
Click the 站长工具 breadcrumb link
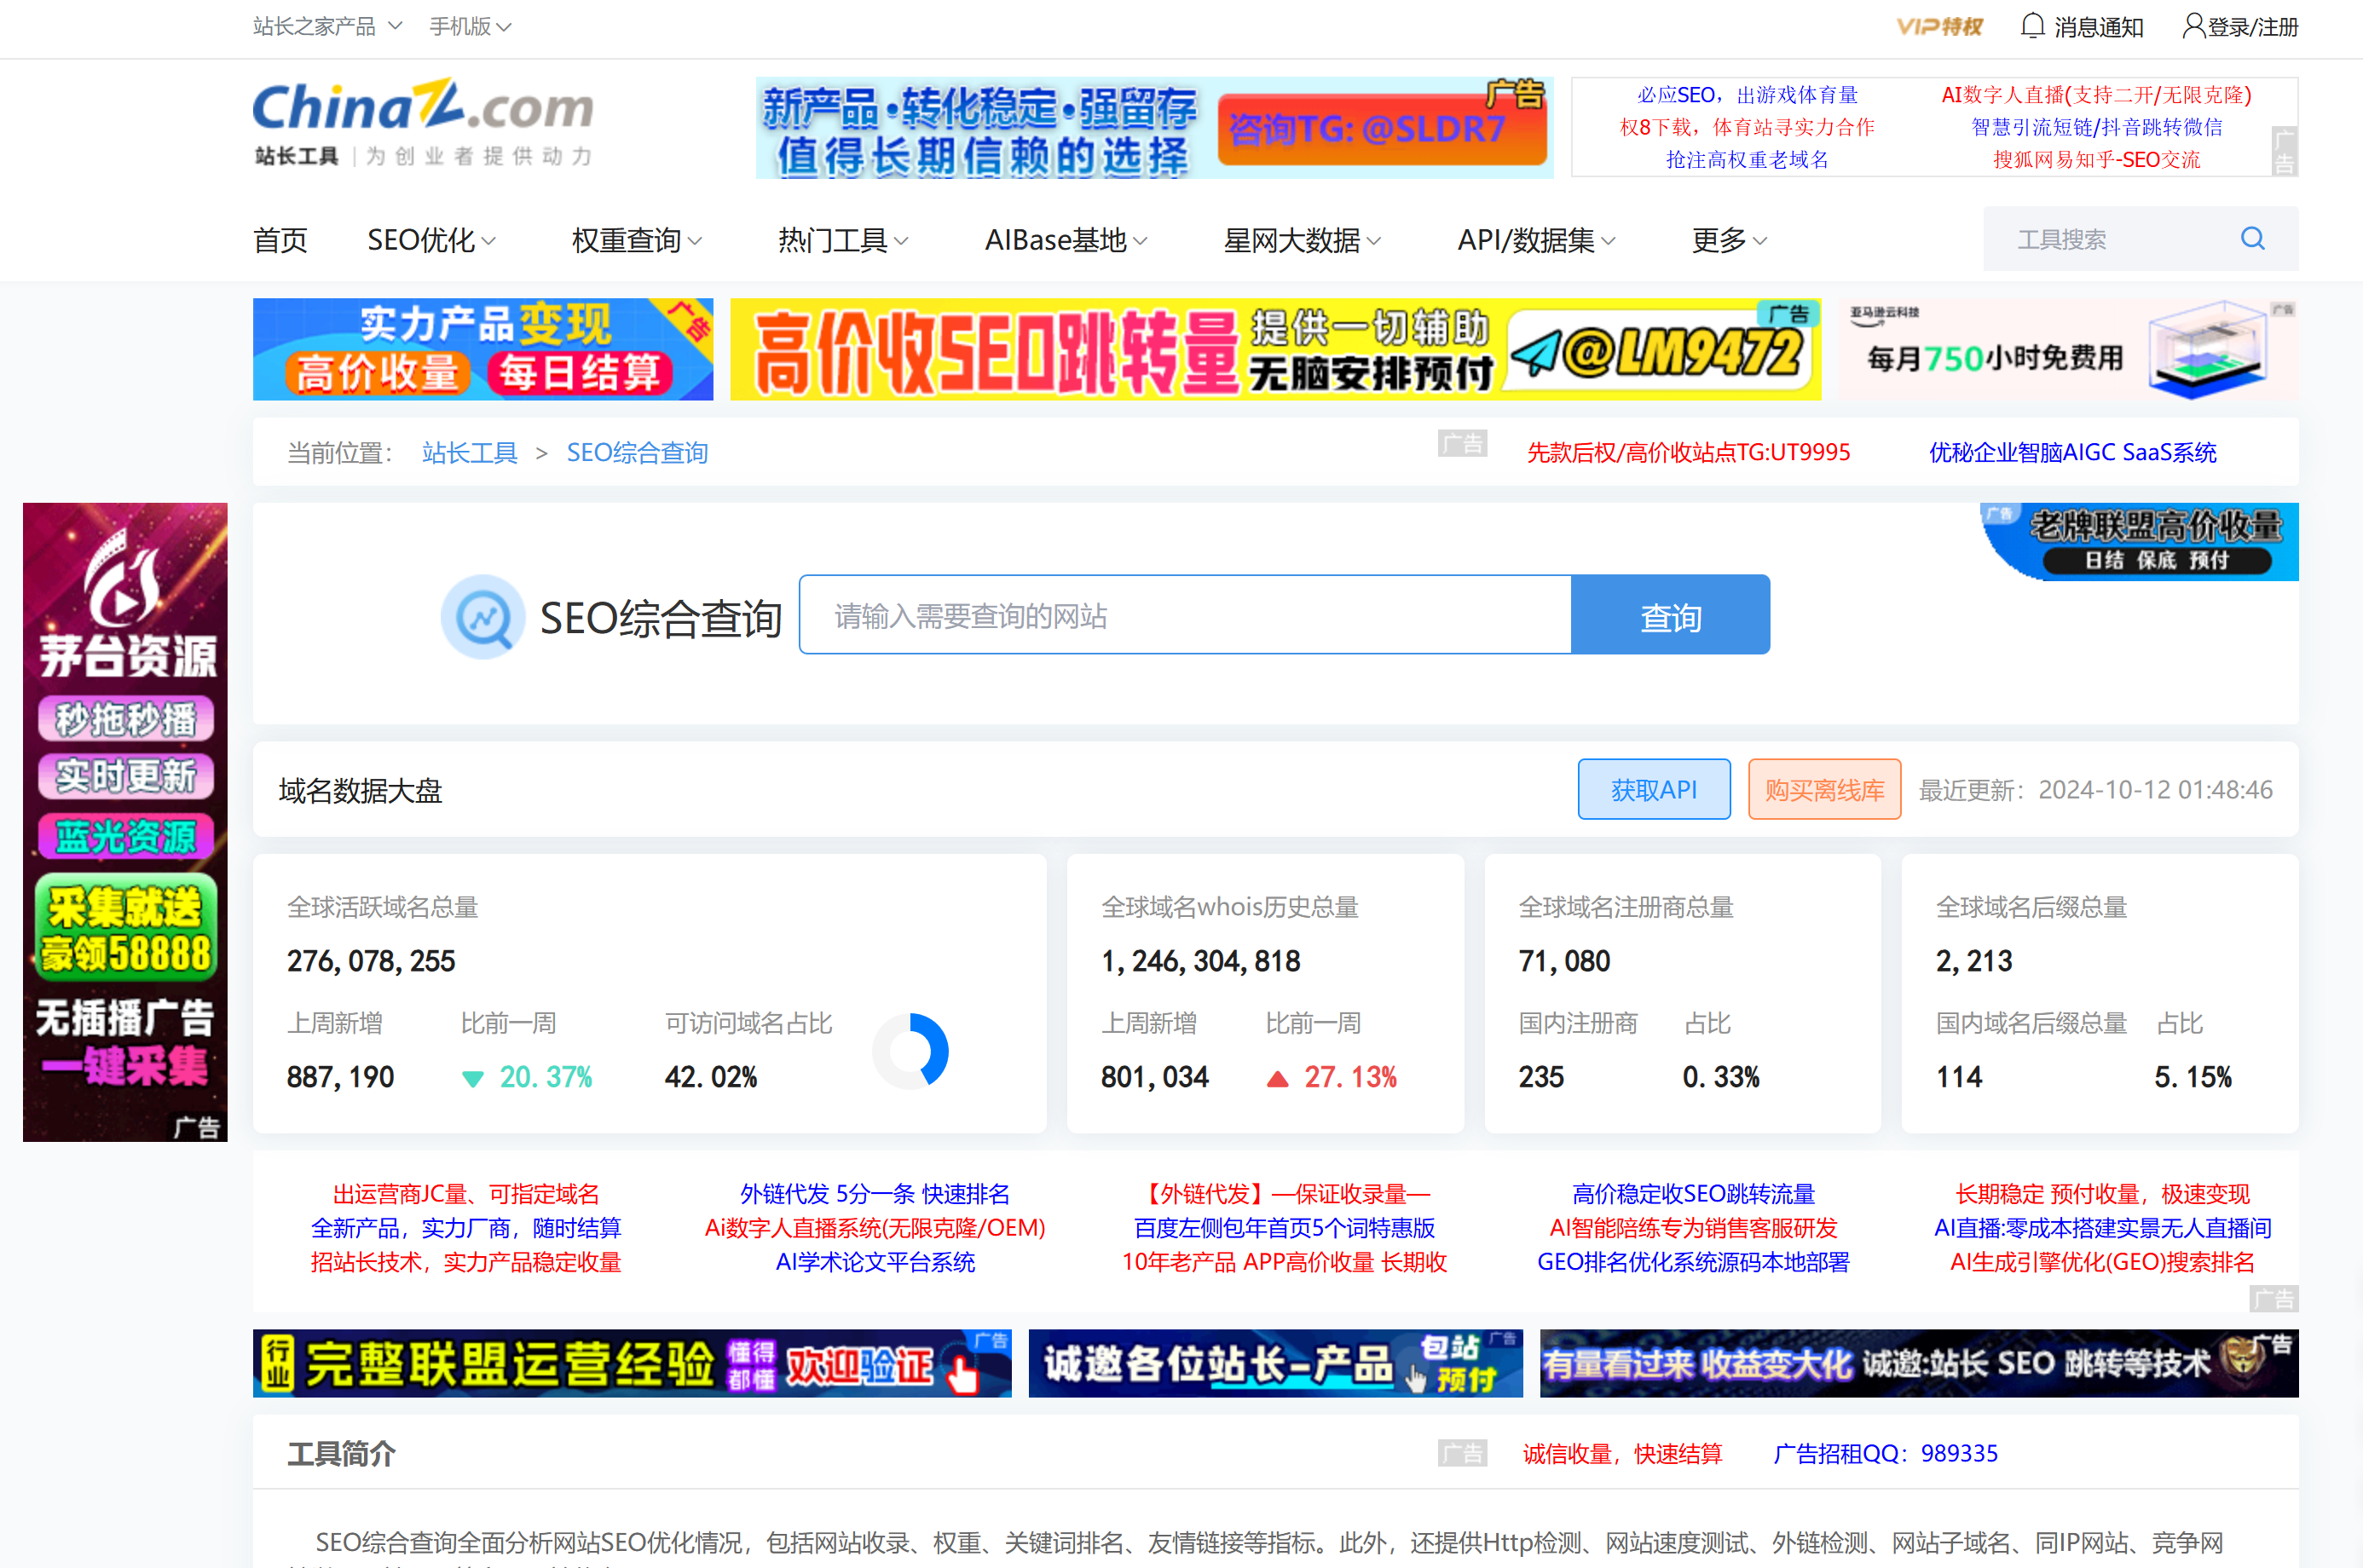click(469, 453)
